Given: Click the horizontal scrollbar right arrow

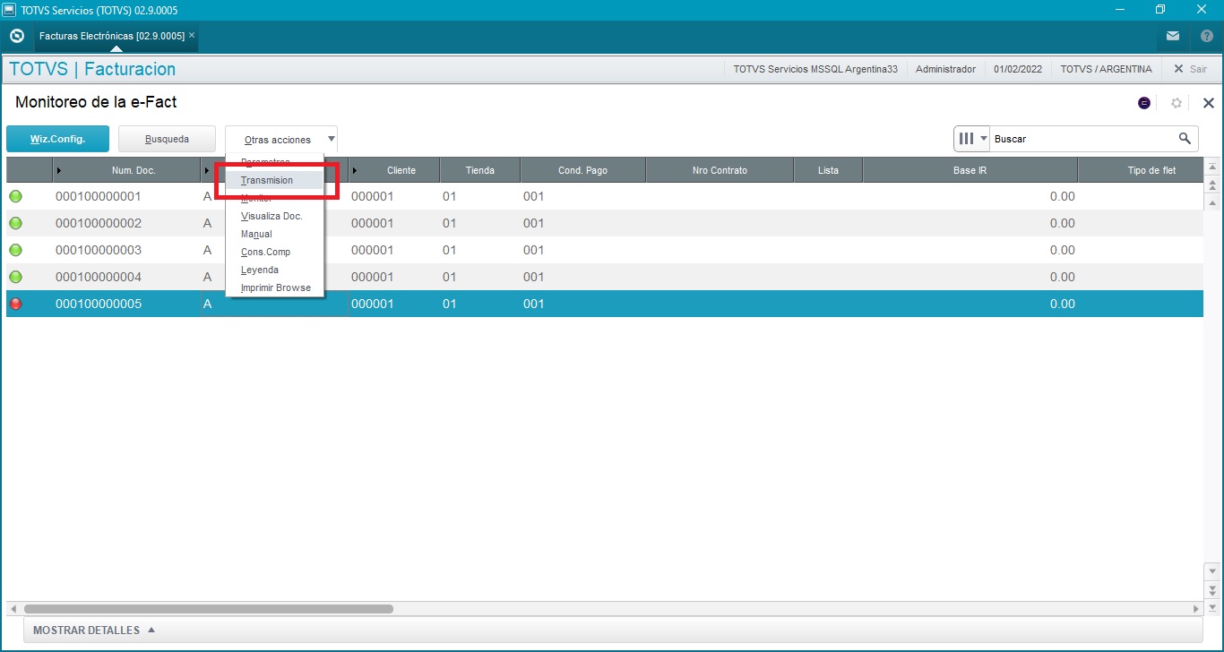Looking at the screenshot, I should (1195, 609).
